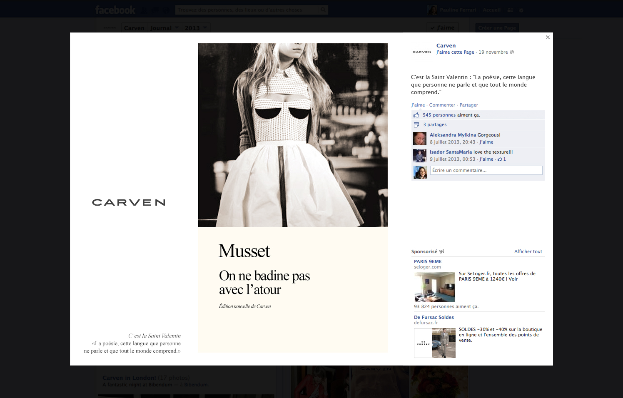Click the Carven logo avatar in post header
This screenshot has height=398, width=623.
point(422,52)
